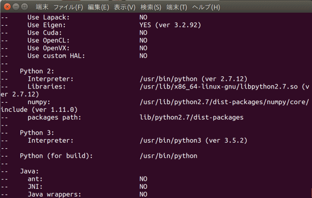Click the lib/python2.7/dist-packages packages path
Image resolution: width=312 pixels, height=198 pixels.
[191, 118]
